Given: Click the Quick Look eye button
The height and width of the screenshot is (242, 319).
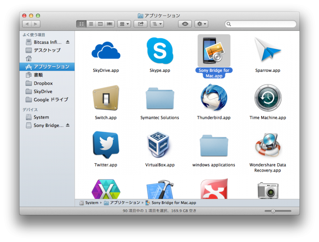Looking at the screenshot, I should tap(185, 24).
